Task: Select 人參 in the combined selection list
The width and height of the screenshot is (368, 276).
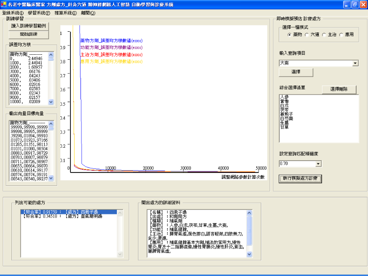Action: coord(284,98)
